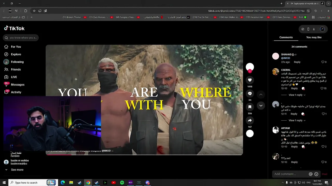Open the phone app icon in top-right pill
Image resolution: width=332 pixels, height=186 pixels.
pos(308,29)
